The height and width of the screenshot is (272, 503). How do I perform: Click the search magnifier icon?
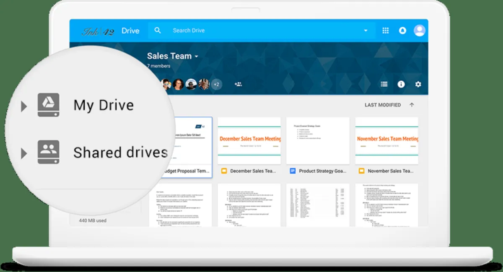158,31
